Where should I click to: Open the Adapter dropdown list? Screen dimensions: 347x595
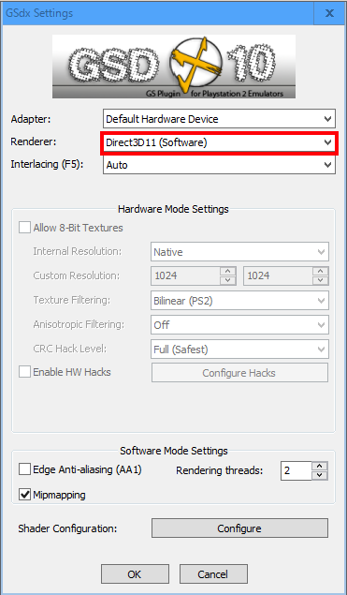point(219,119)
